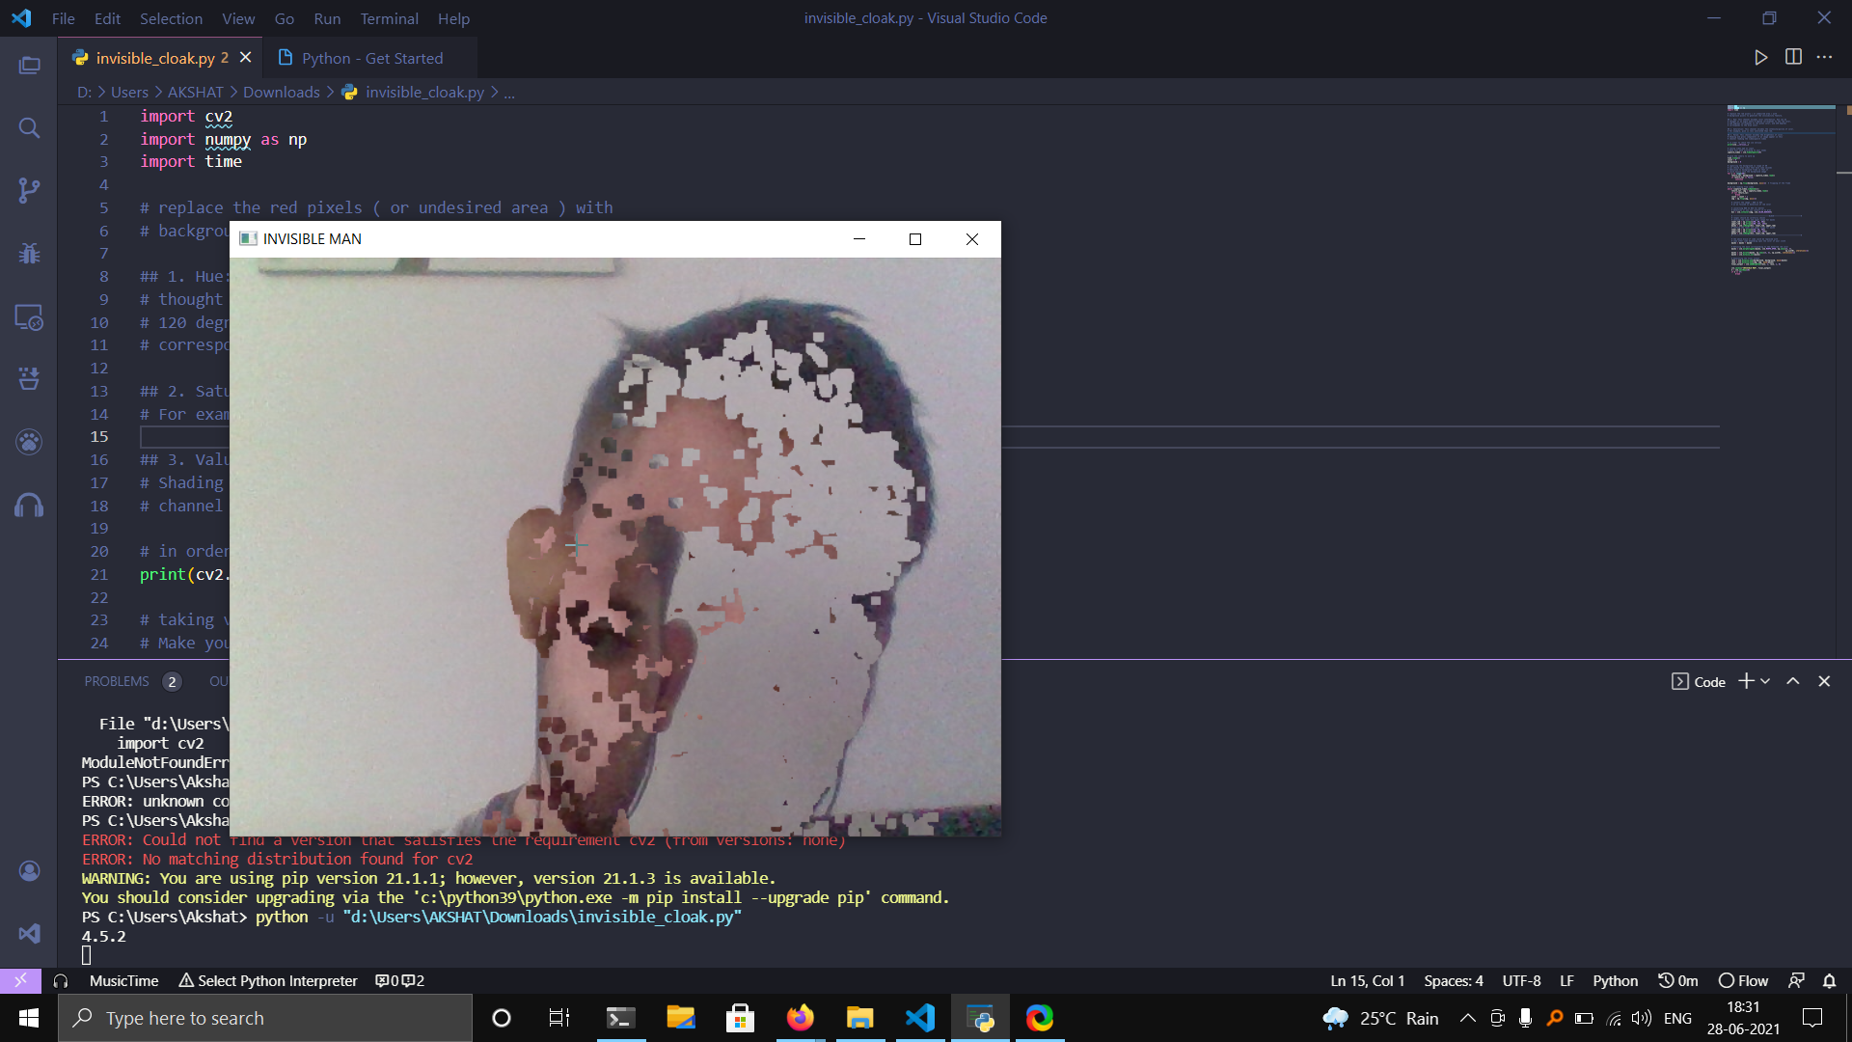The width and height of the screenshot is (1852, 1042).
Task: Open the Terminal menu
Action: coord(389,18)
